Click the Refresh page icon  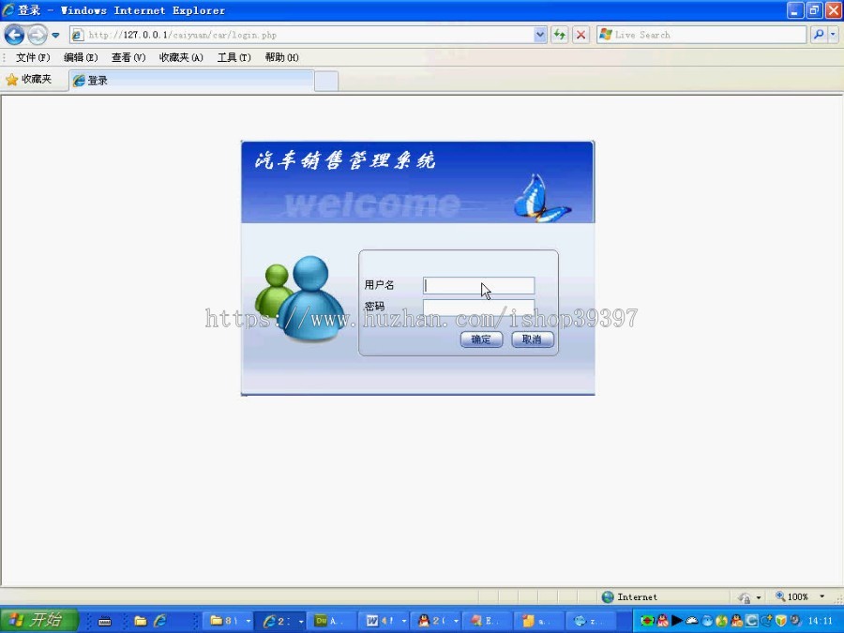[x=560, y=35]
